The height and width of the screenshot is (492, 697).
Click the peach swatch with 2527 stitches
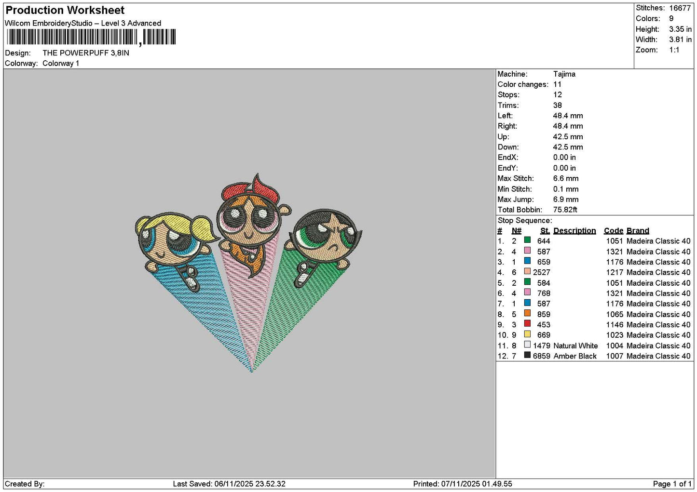527,272
